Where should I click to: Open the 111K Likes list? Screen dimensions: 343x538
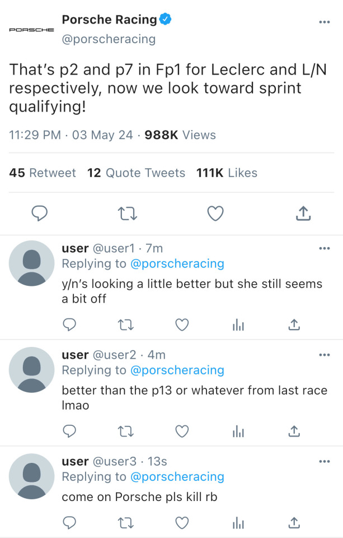point(227,173)
